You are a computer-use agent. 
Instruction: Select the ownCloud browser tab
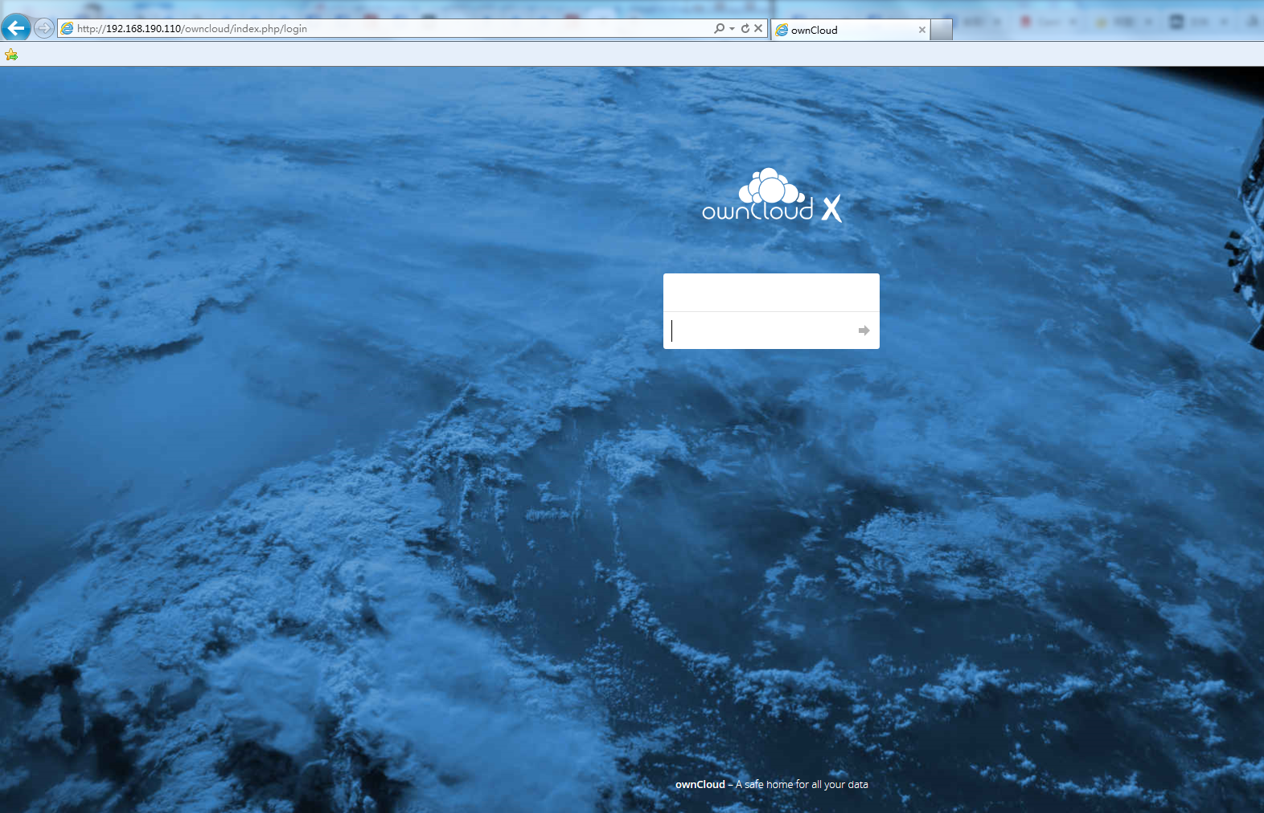pyautogui.click(x=851, y=30)
